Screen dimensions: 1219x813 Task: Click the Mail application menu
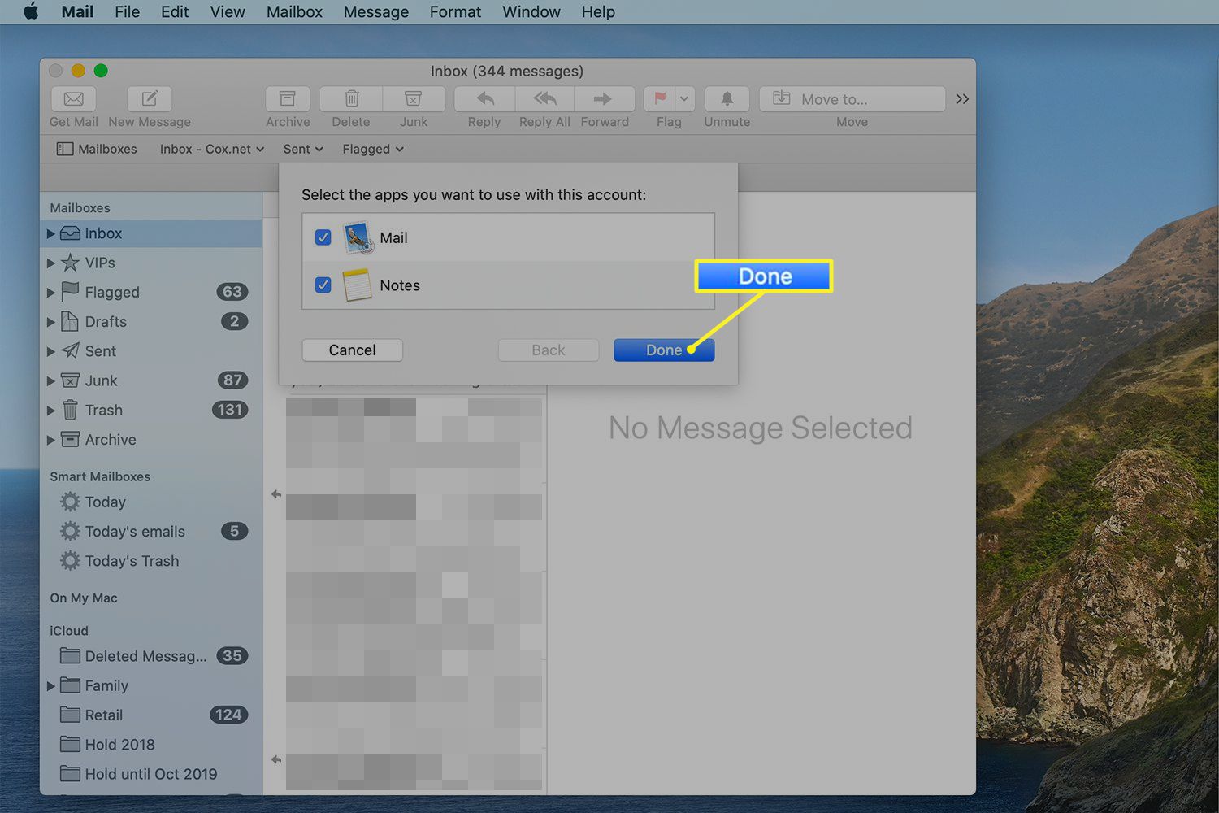pyautogui.click(x=77, y=12)
